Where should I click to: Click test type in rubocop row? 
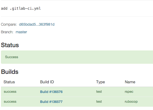click(99, 102)
